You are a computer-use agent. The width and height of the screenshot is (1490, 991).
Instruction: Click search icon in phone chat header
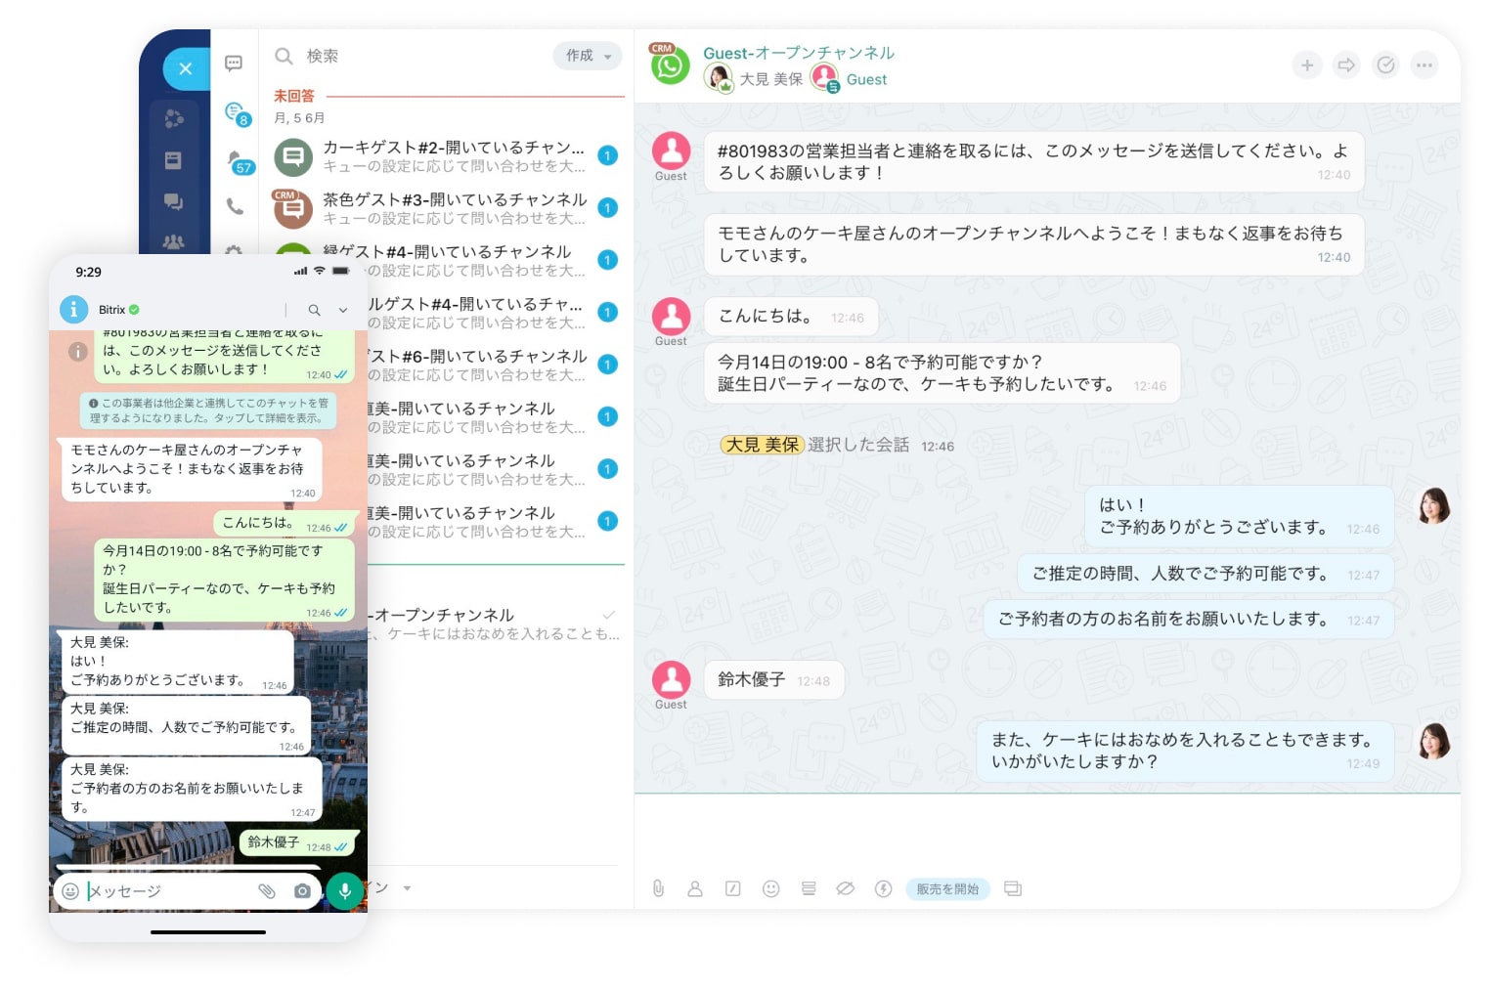click(x=315, y=310)
